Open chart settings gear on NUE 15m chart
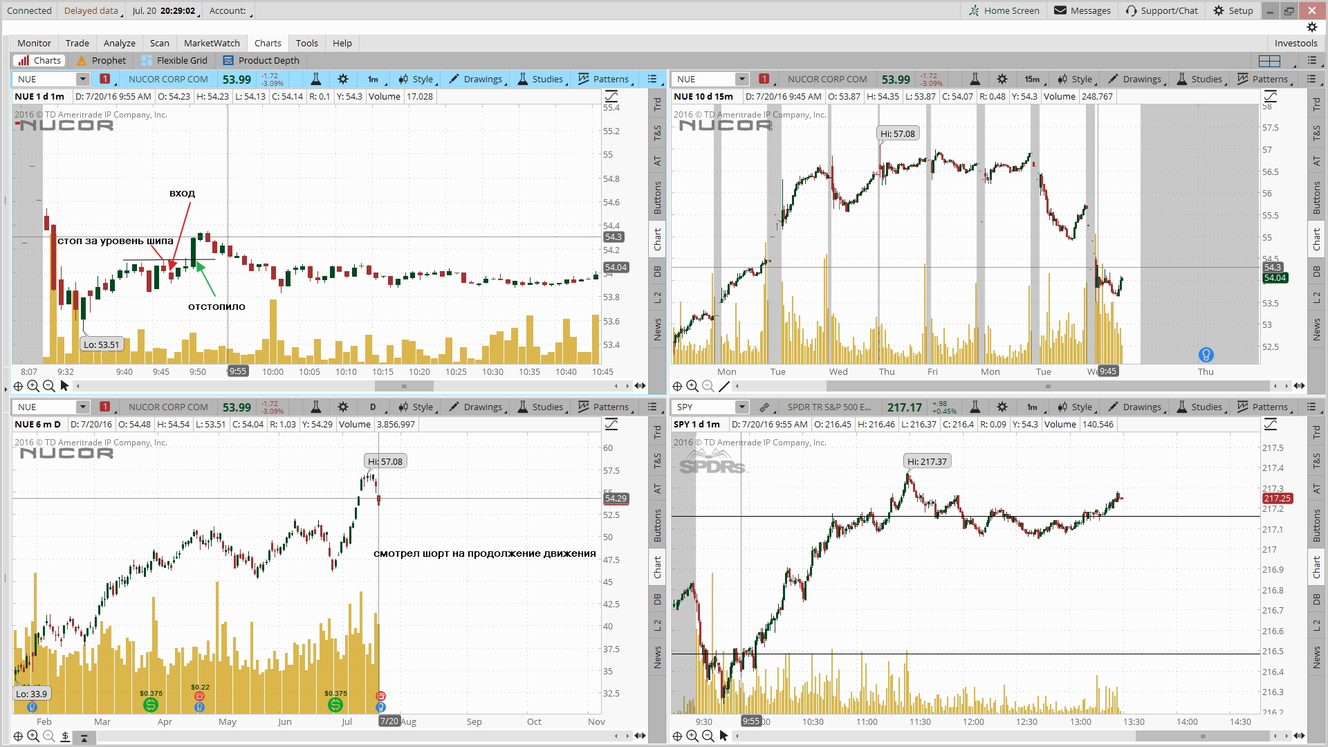This screenshot has height=747, width=1328. 1002,79
